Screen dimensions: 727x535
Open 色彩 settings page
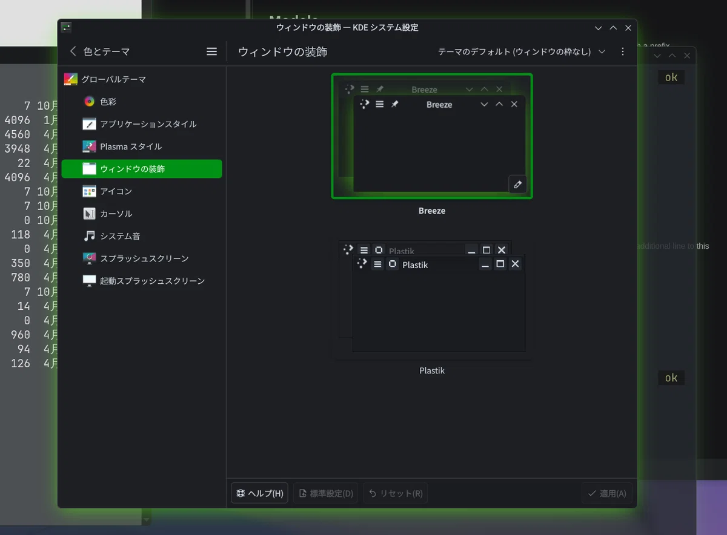coord(142,102)
